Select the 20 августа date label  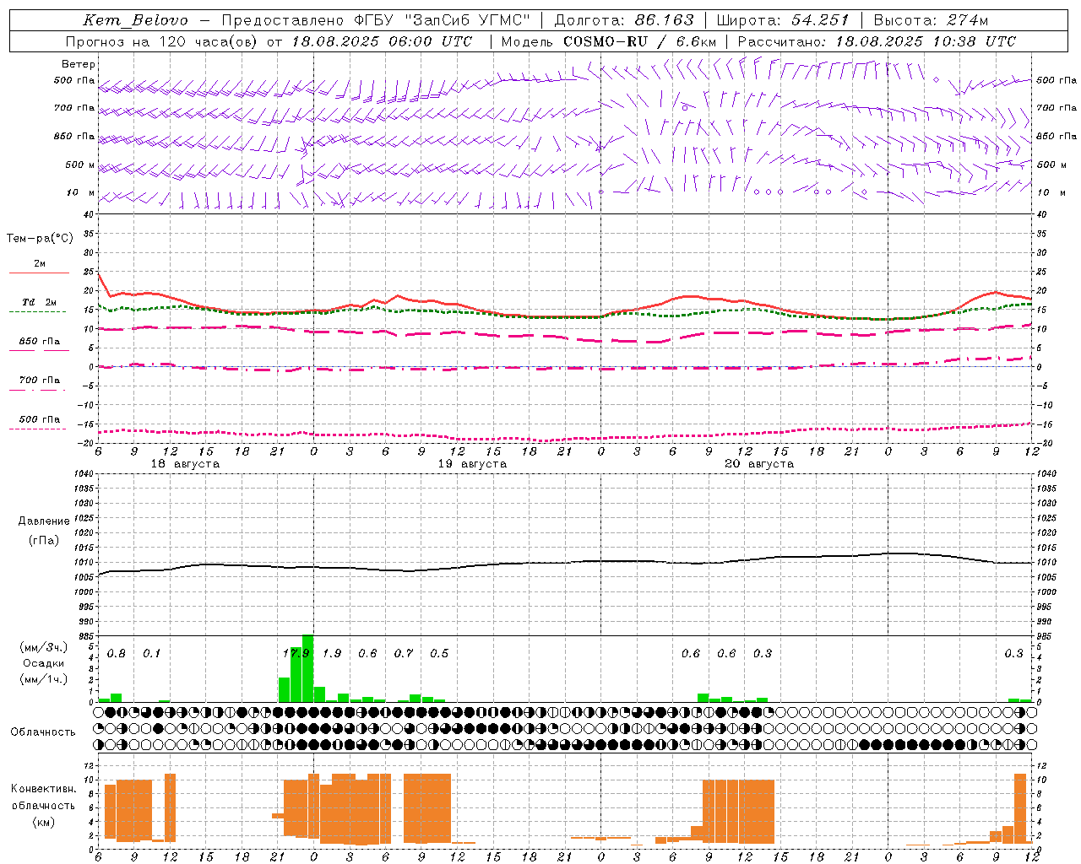(x=759, y=464)
